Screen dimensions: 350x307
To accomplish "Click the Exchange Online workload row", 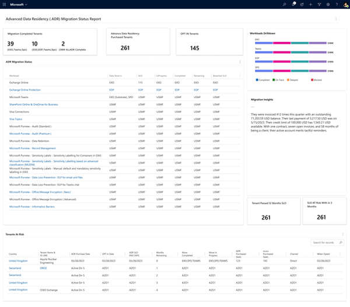I will (124, 83).
